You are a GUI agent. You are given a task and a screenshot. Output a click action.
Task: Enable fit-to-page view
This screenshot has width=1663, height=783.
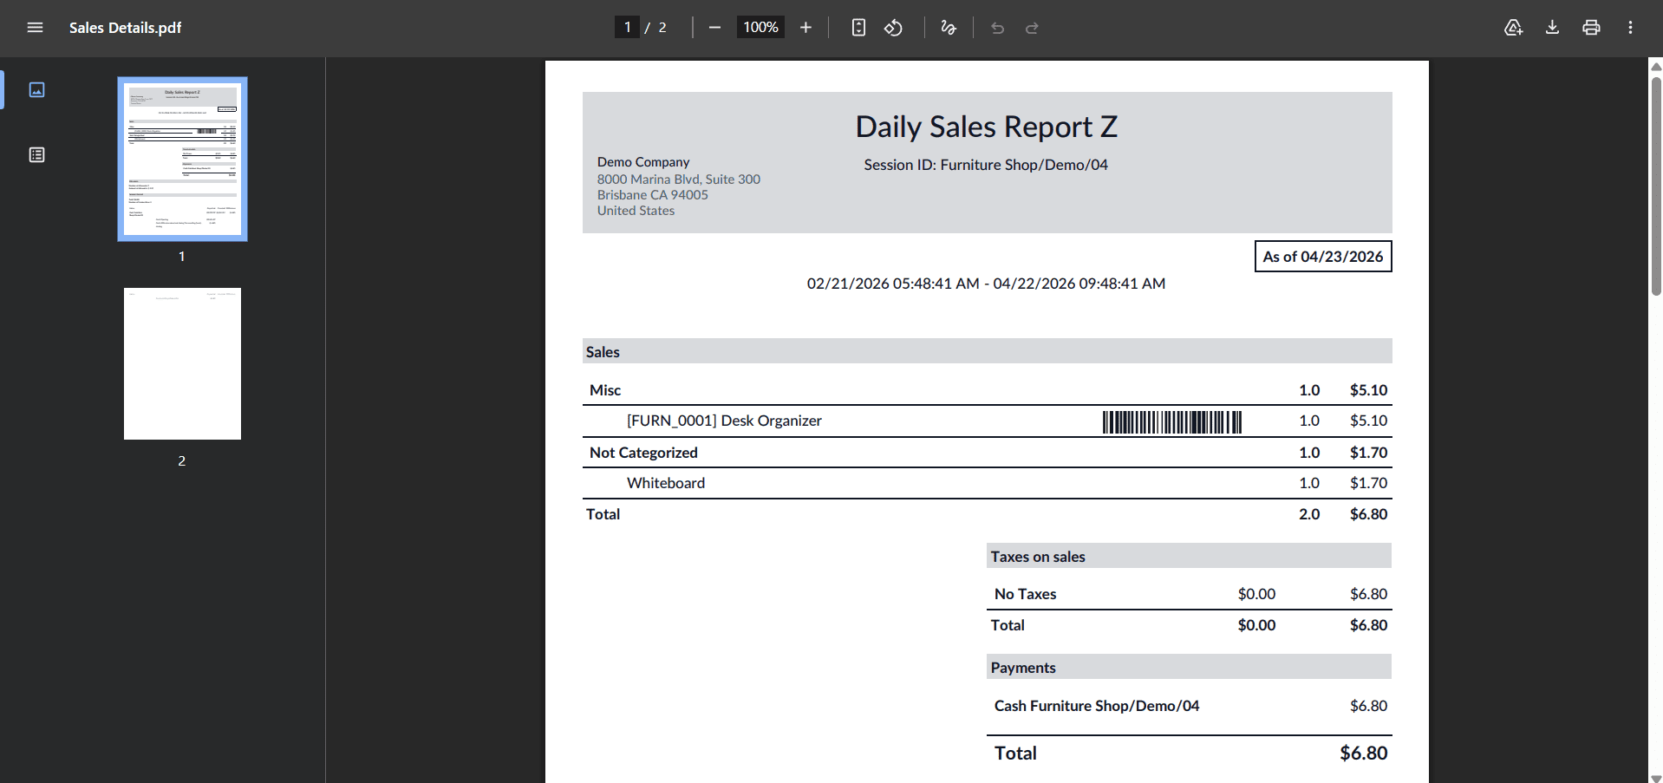(x=858, y=27)
